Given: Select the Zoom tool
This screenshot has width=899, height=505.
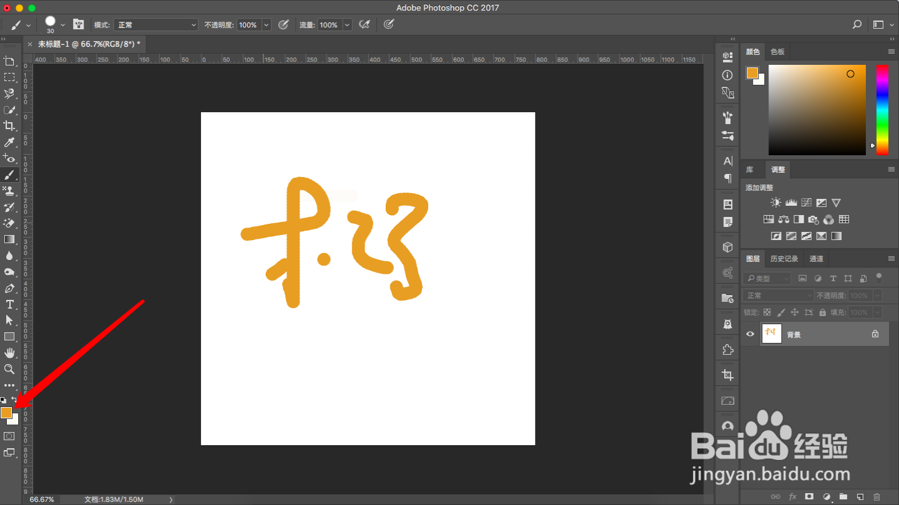Looking at the screenshot, I should click(x=9, y=369).
